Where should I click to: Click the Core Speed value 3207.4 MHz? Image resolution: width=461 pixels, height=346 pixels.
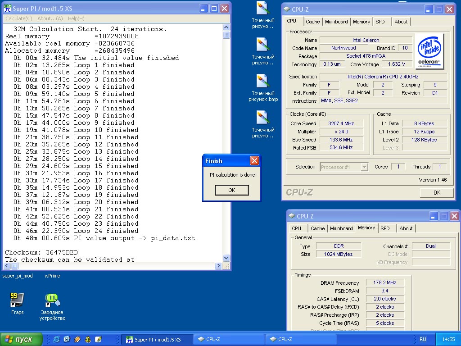pos(341,123)
